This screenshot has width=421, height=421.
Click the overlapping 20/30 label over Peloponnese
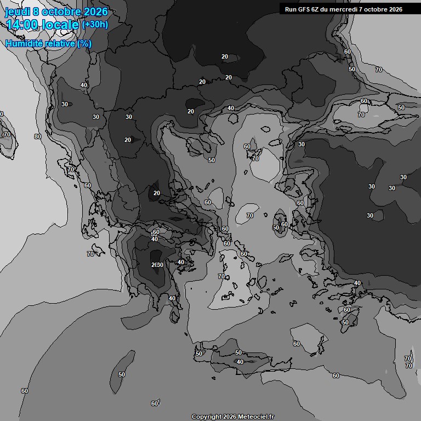coord(157,265)
